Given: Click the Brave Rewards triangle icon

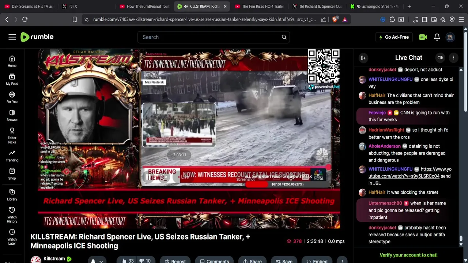Looking at the screenshot, I should click(344, 19).
